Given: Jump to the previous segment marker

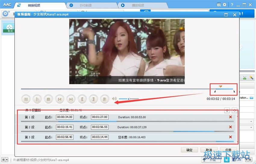Looking at the screenshot, I should (x=60, y=99).
